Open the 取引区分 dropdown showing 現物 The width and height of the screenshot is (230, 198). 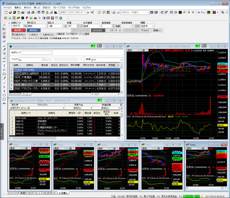(37, 26)
